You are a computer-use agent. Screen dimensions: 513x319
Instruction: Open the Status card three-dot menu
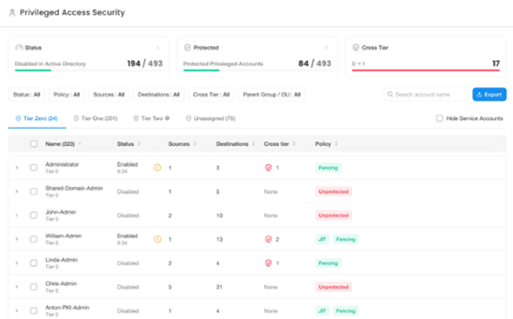tap(157, 48)
